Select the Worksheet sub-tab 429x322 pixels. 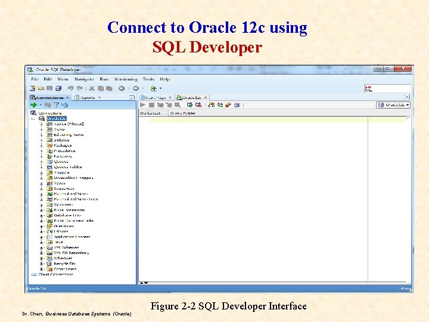[150, 113]
